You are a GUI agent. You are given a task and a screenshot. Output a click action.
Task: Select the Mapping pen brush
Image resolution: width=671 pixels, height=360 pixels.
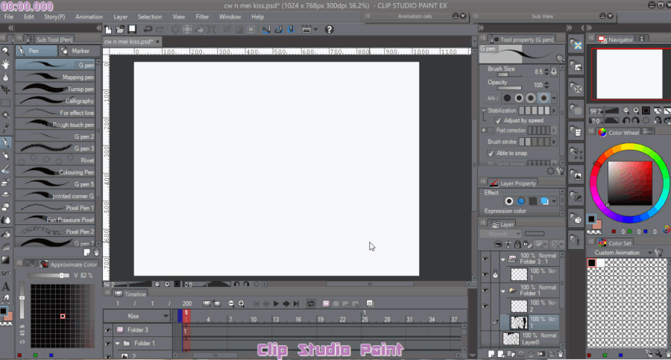[55, 77]
